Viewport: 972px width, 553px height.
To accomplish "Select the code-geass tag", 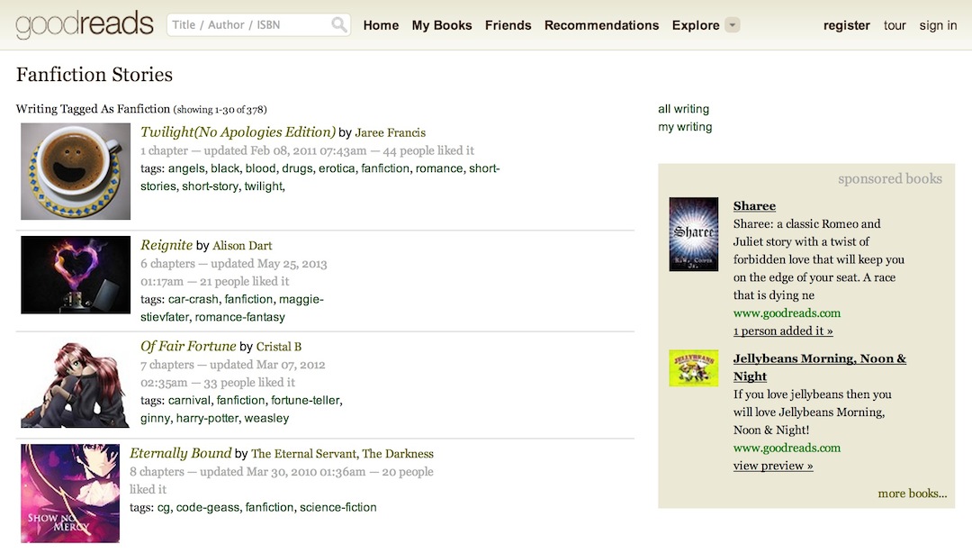I will pos(208,508).
